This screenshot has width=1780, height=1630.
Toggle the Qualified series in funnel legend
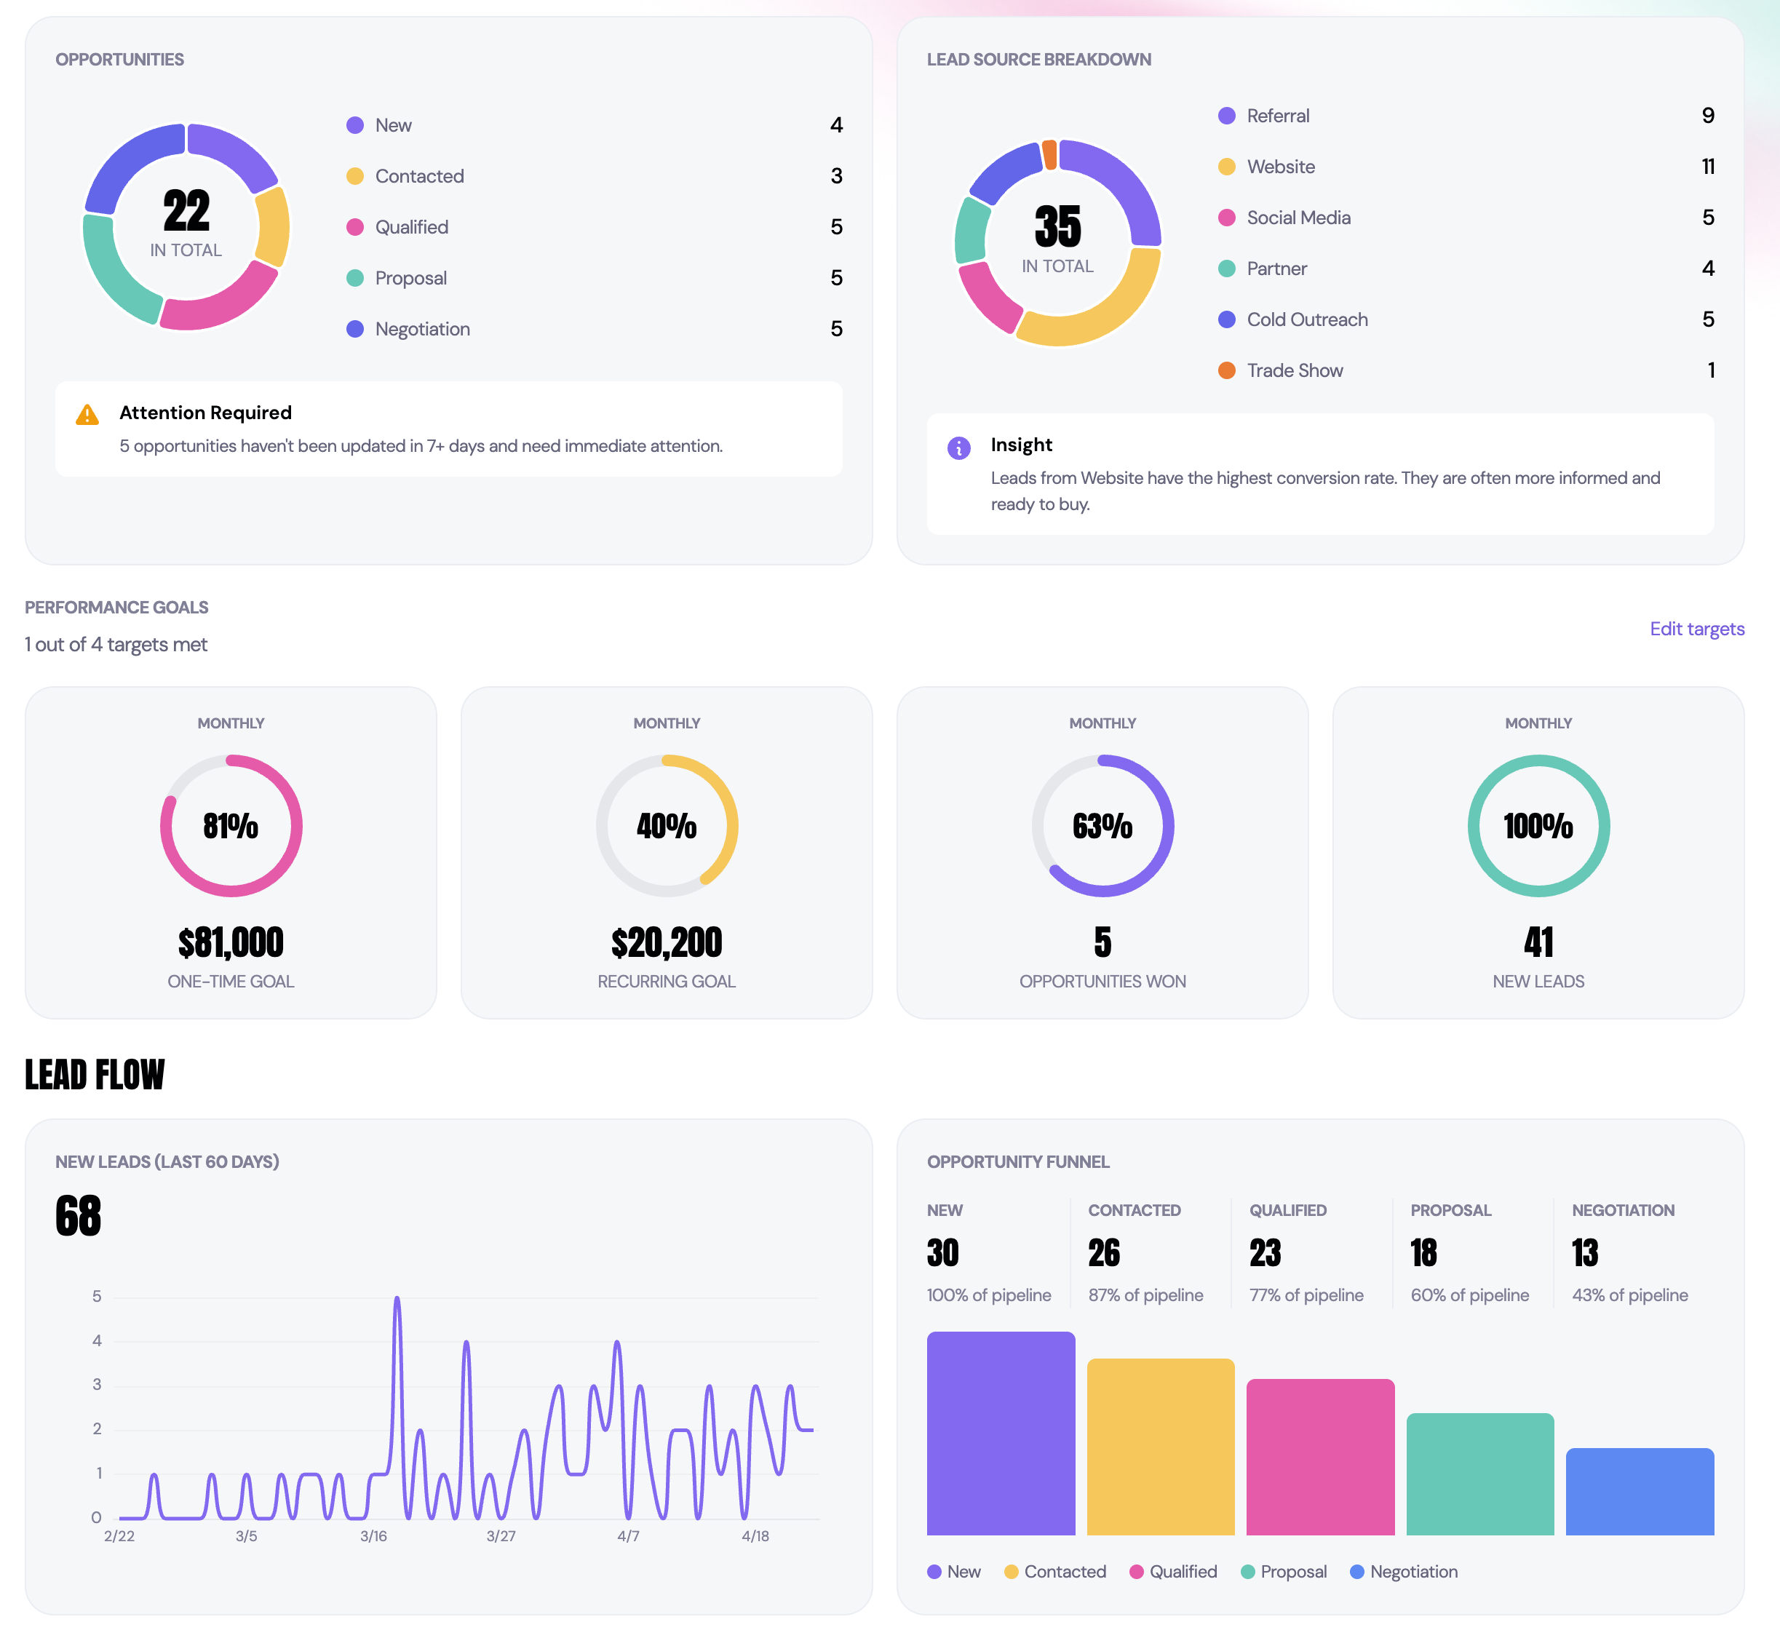[x=1173, y=1572]
